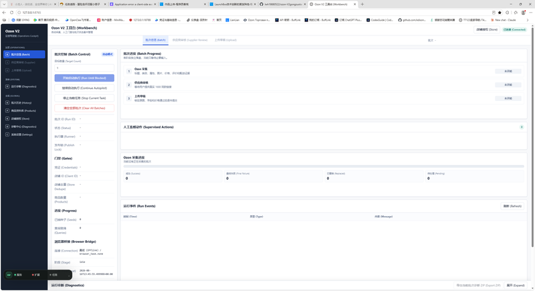Click the Store button in header

(x=487, y=29)
